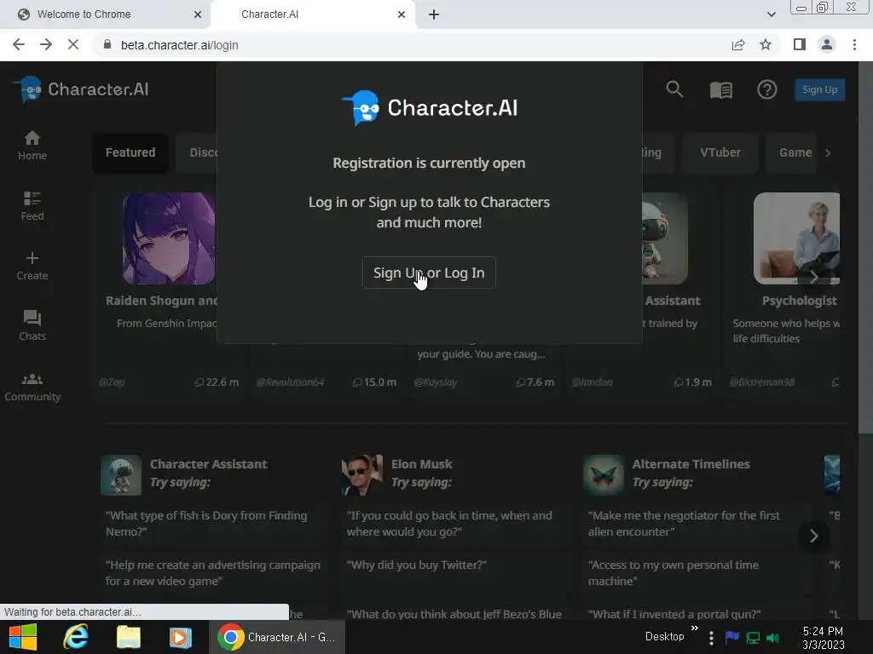Open the Chats sidebar icon
Screen dimensions: 873x654
[32, 326]
